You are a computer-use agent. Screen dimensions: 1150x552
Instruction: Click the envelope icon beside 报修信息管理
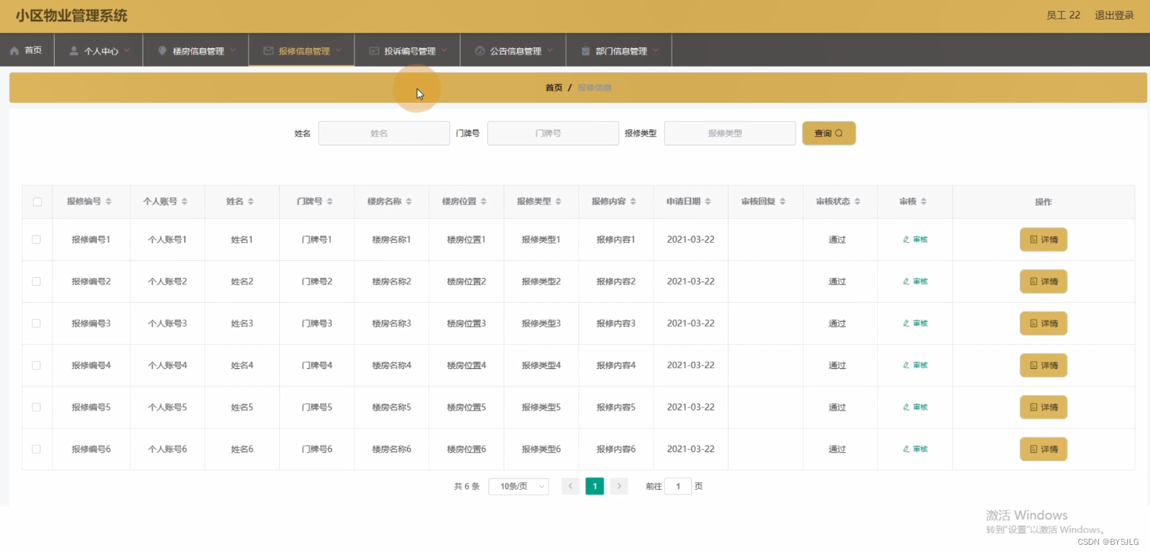268,51
